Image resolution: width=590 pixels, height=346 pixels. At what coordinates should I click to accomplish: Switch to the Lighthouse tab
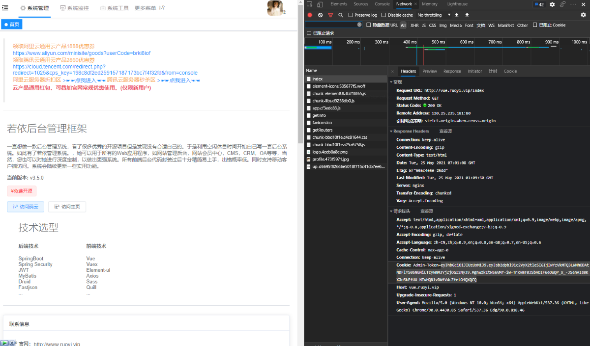457,4
